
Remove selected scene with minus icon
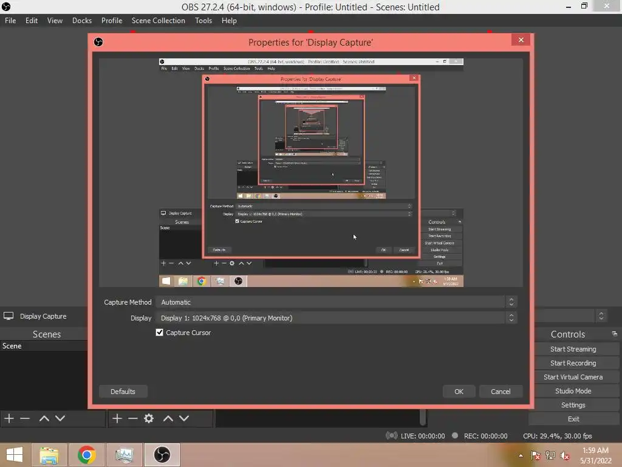[x=25, y=418]
